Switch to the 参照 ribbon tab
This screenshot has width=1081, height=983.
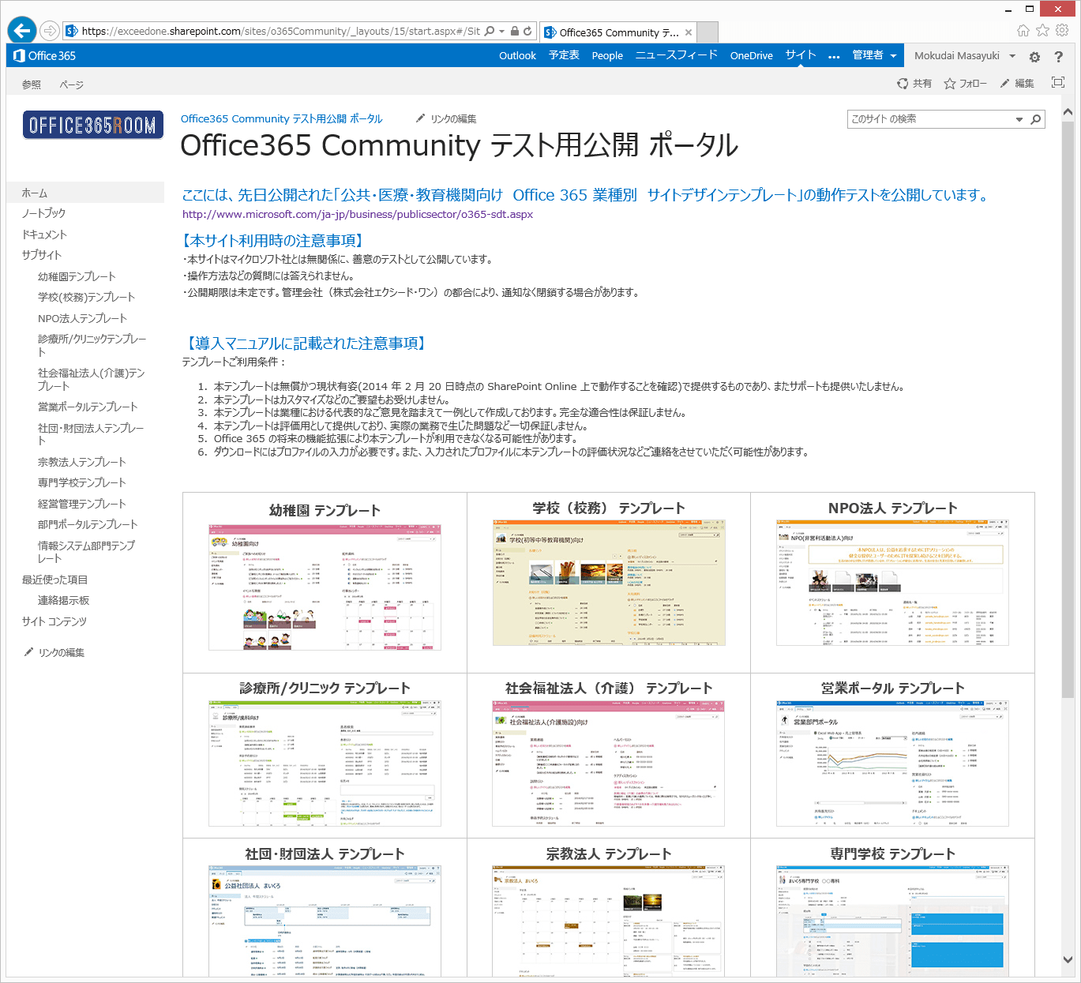coord(32,84)
